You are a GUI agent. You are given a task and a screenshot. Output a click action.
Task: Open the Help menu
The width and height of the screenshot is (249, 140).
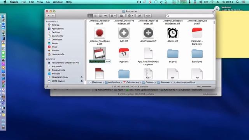(x=68, y=2)
